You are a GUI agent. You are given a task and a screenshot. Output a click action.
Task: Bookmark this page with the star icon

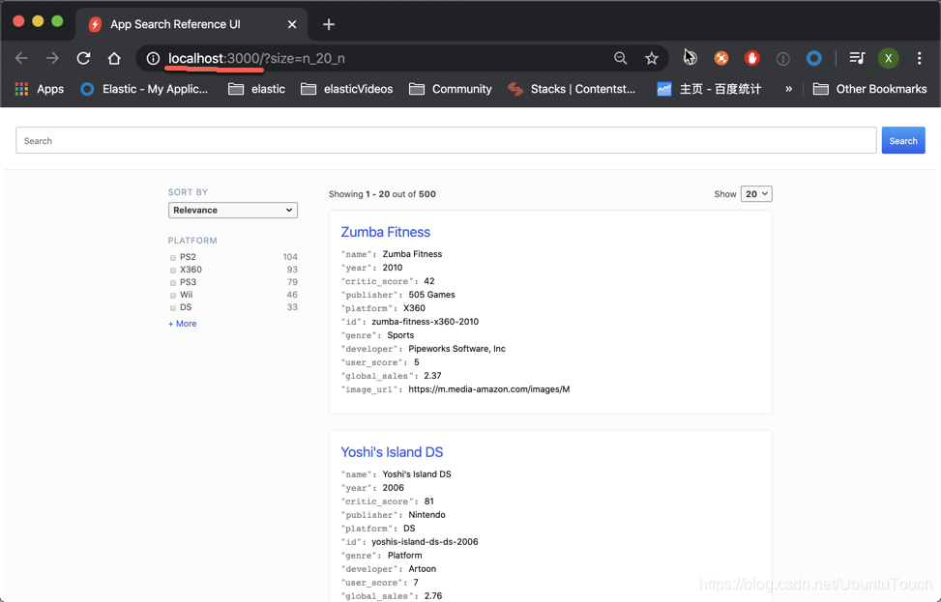point(652,58)
